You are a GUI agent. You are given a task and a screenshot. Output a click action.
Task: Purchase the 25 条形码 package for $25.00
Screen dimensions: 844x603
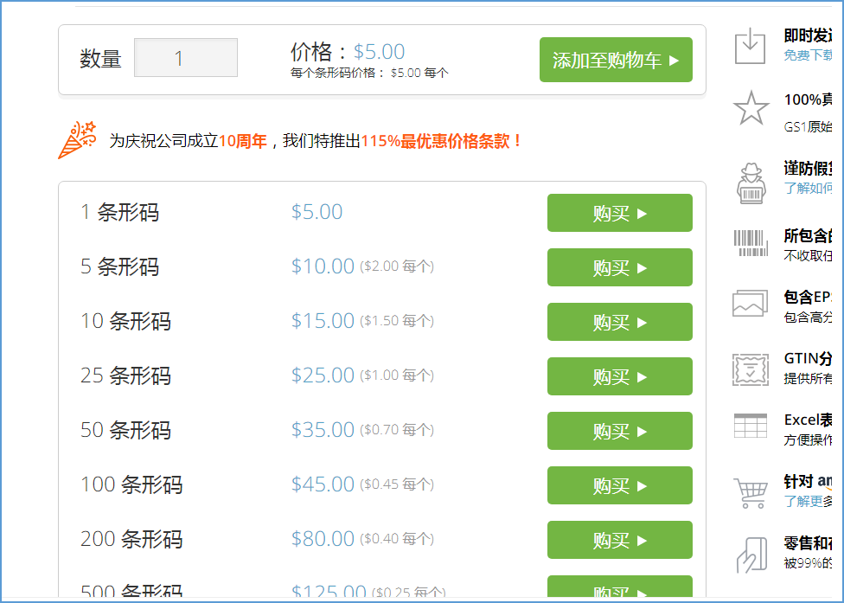coord(619,376)
